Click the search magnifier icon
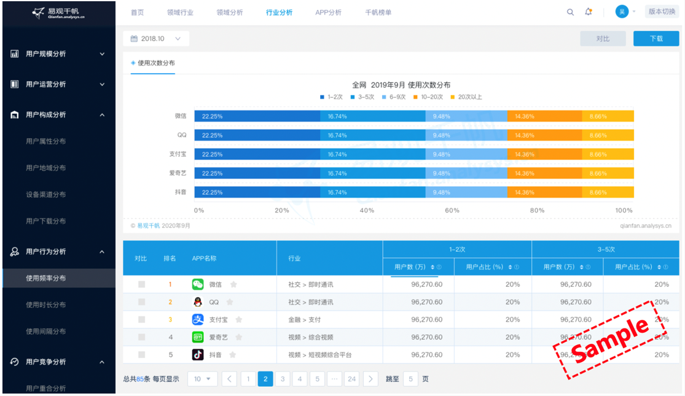685x396 pixels. [x=570, y=12]
